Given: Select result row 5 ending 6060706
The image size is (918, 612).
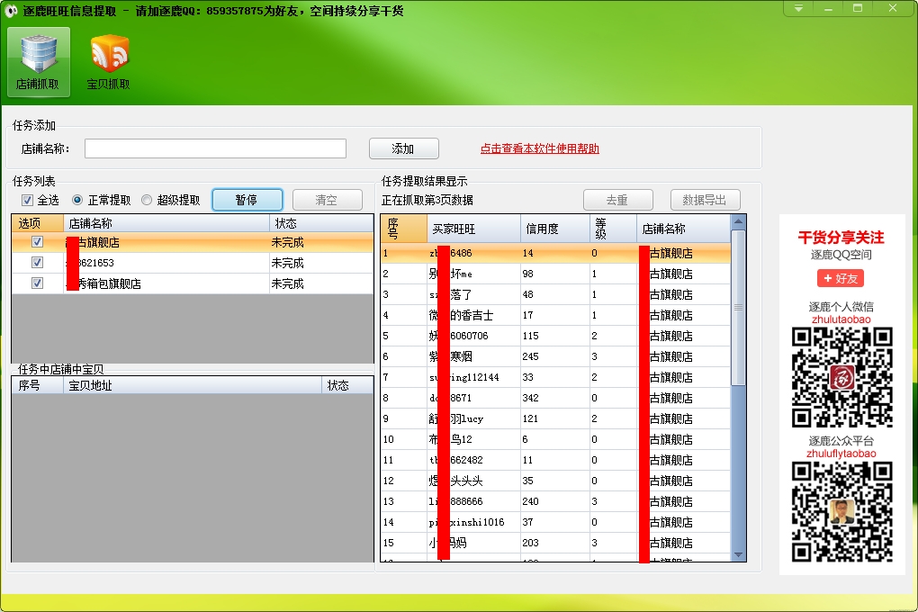Looking at the screenshot, I should (x=555, y=336).
